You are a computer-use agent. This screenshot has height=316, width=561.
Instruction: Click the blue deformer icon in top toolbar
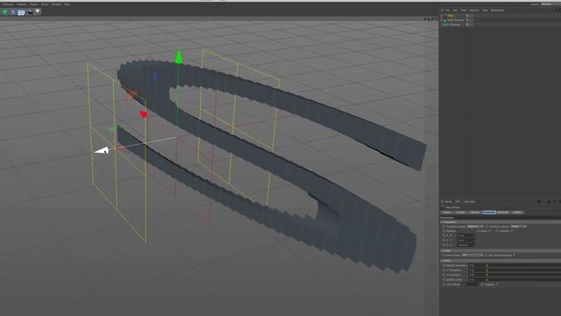point(13,11)
